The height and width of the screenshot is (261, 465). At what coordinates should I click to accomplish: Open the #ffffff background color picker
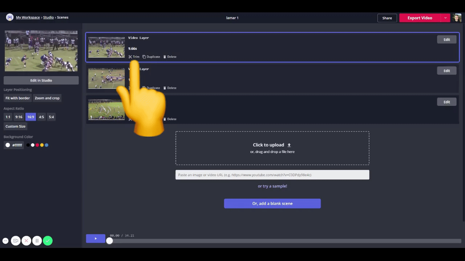click(14, 145)
